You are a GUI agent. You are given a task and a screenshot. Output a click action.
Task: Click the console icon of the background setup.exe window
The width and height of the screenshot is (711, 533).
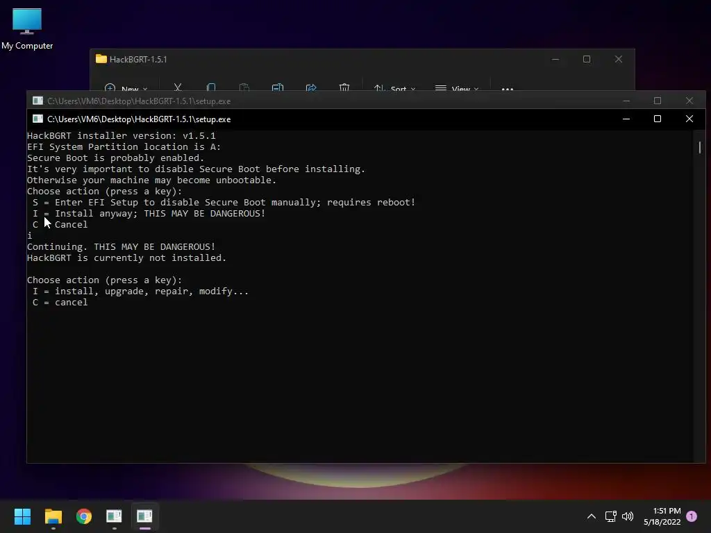(x=37, y=101)
